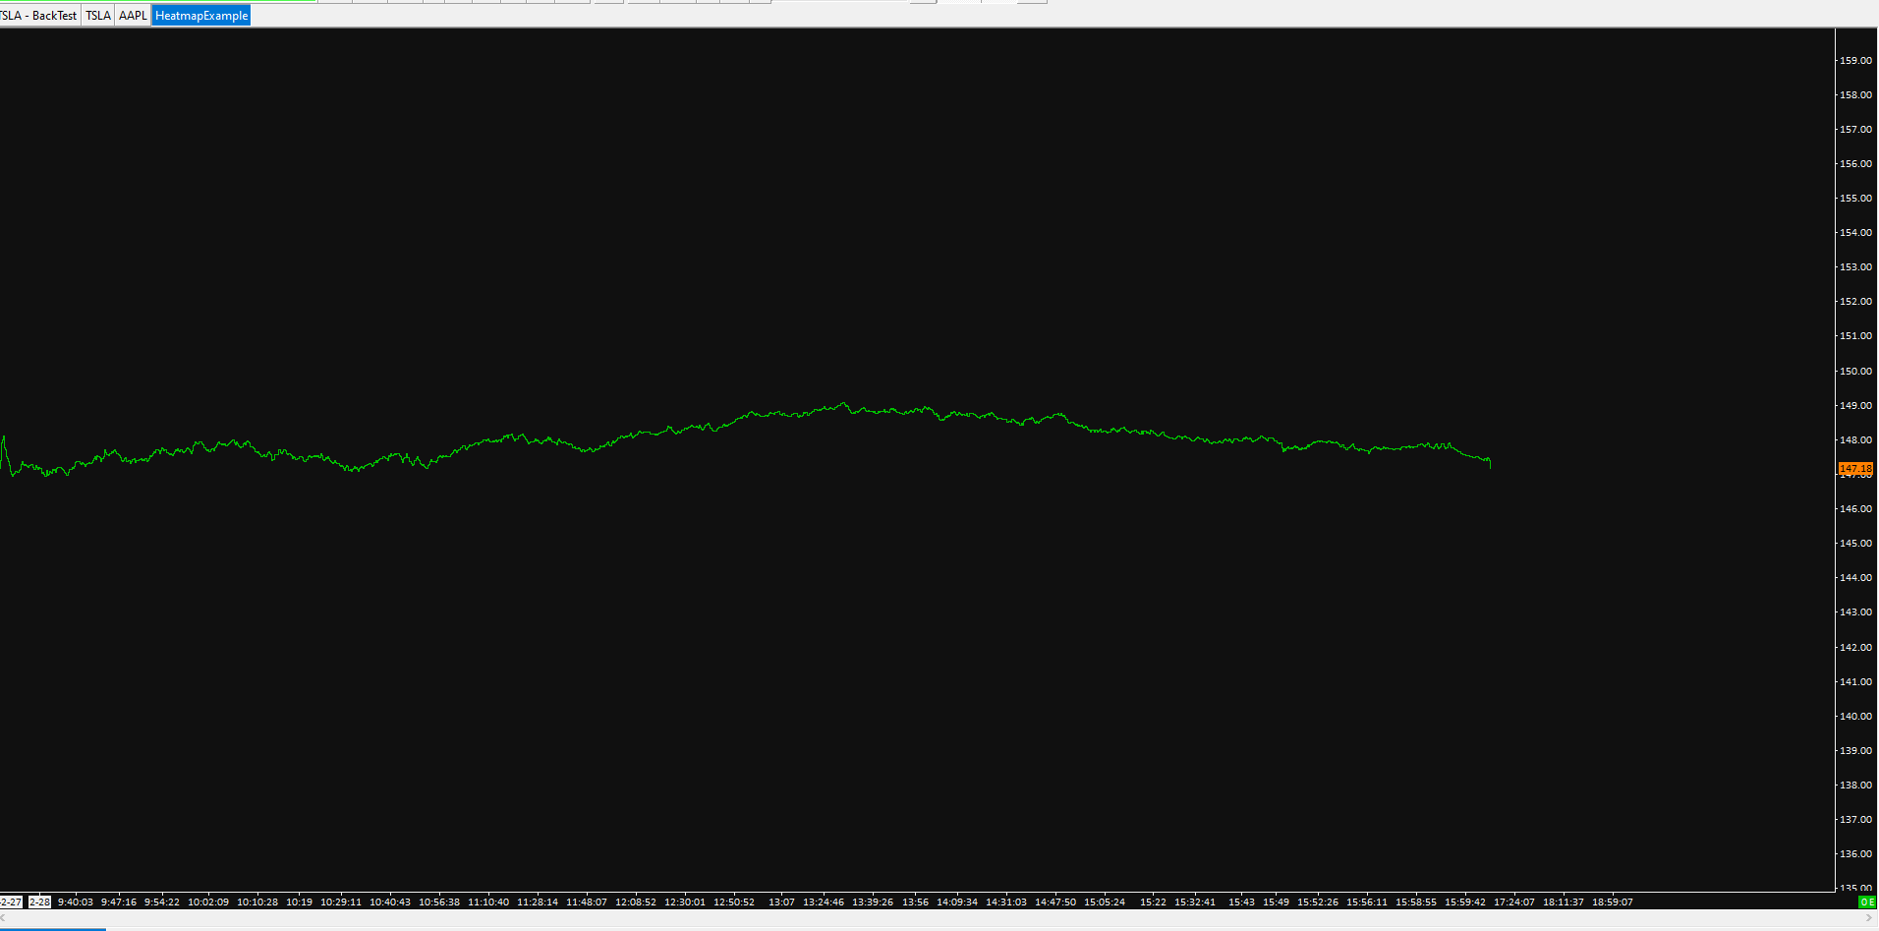The height and width of the screenshot is (931, 1879).
Task: Click the 18:11:37 time label
Action: [x=1564, y=902]
